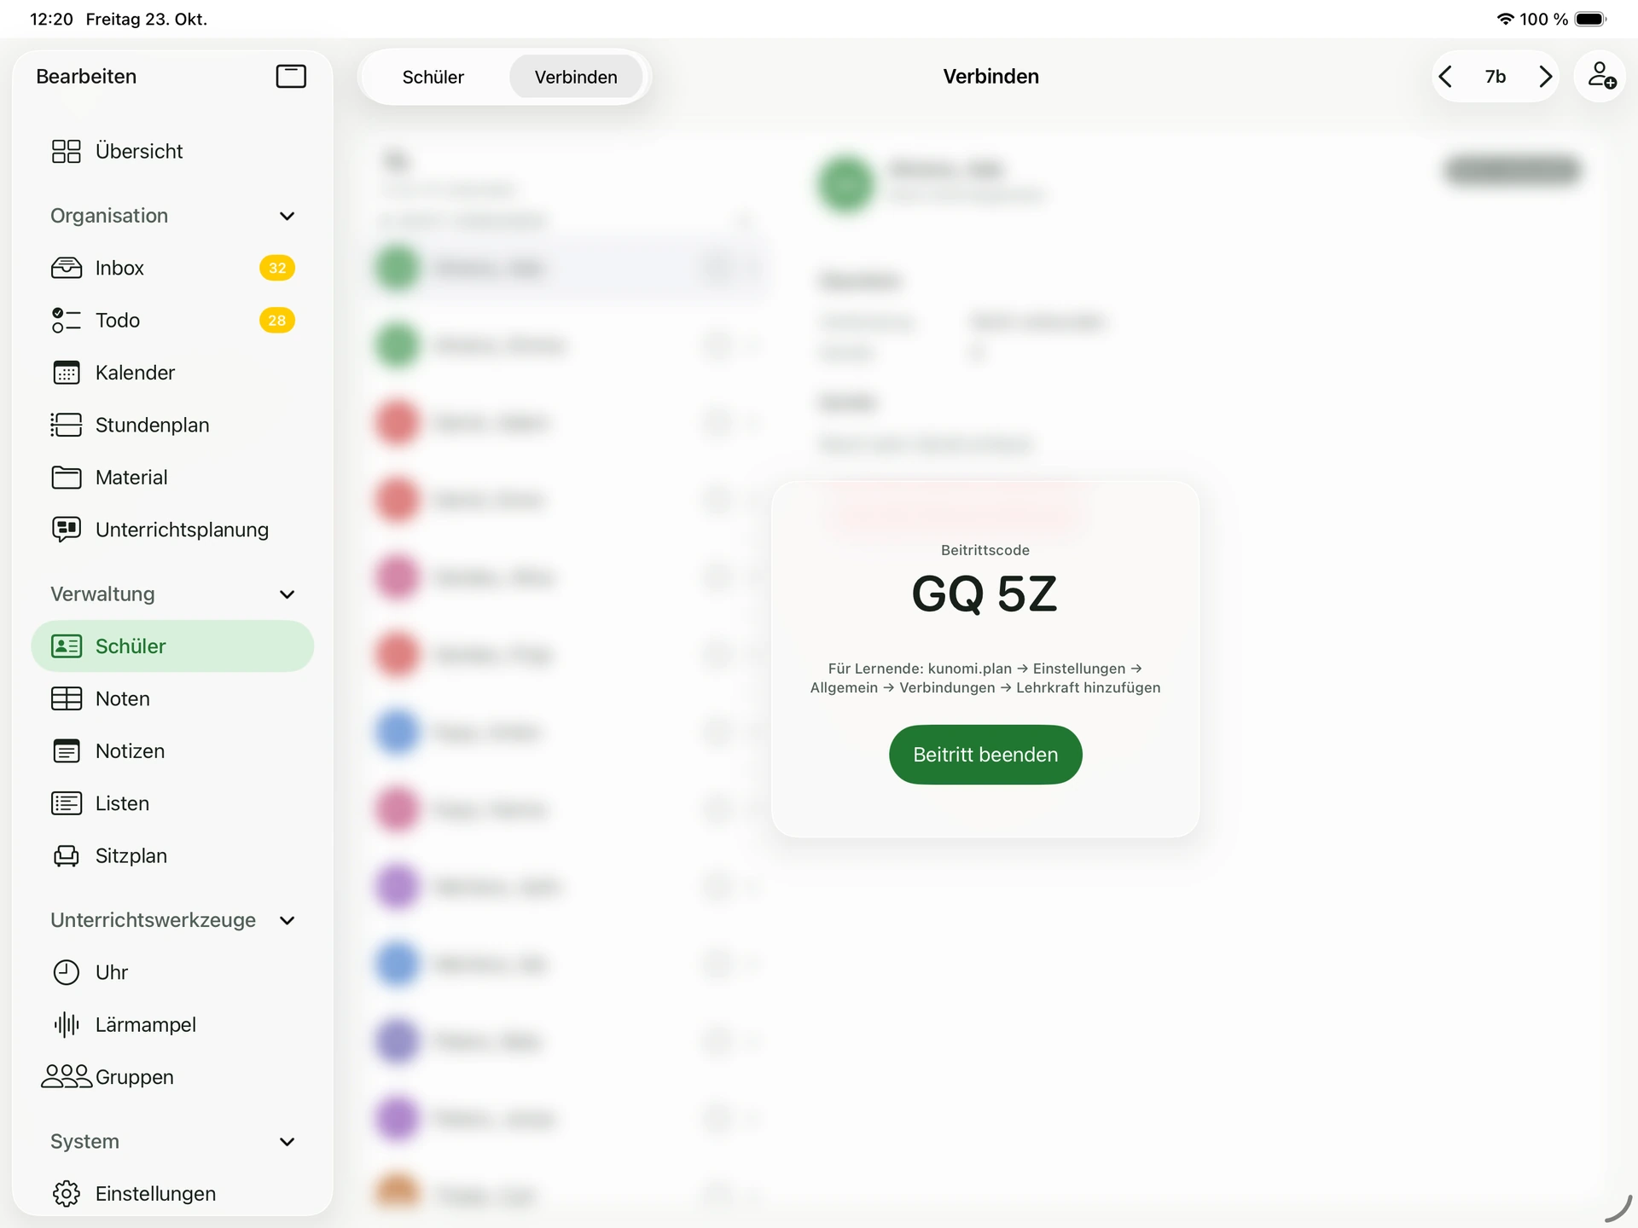Open the Material folder icon

coord(66,478)
